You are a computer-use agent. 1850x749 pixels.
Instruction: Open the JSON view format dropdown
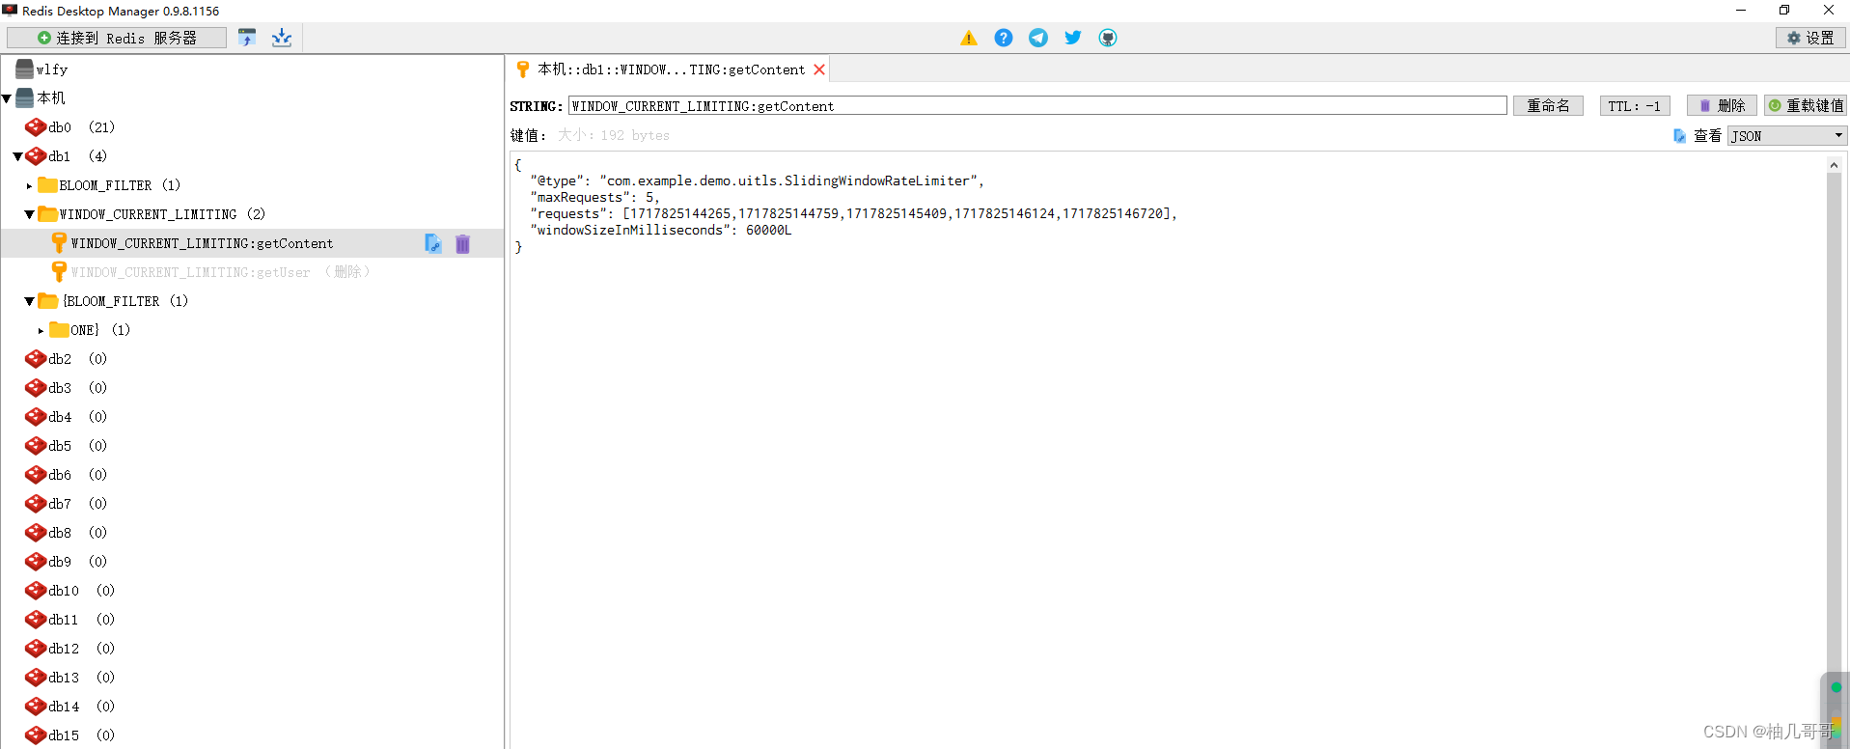1787,136
